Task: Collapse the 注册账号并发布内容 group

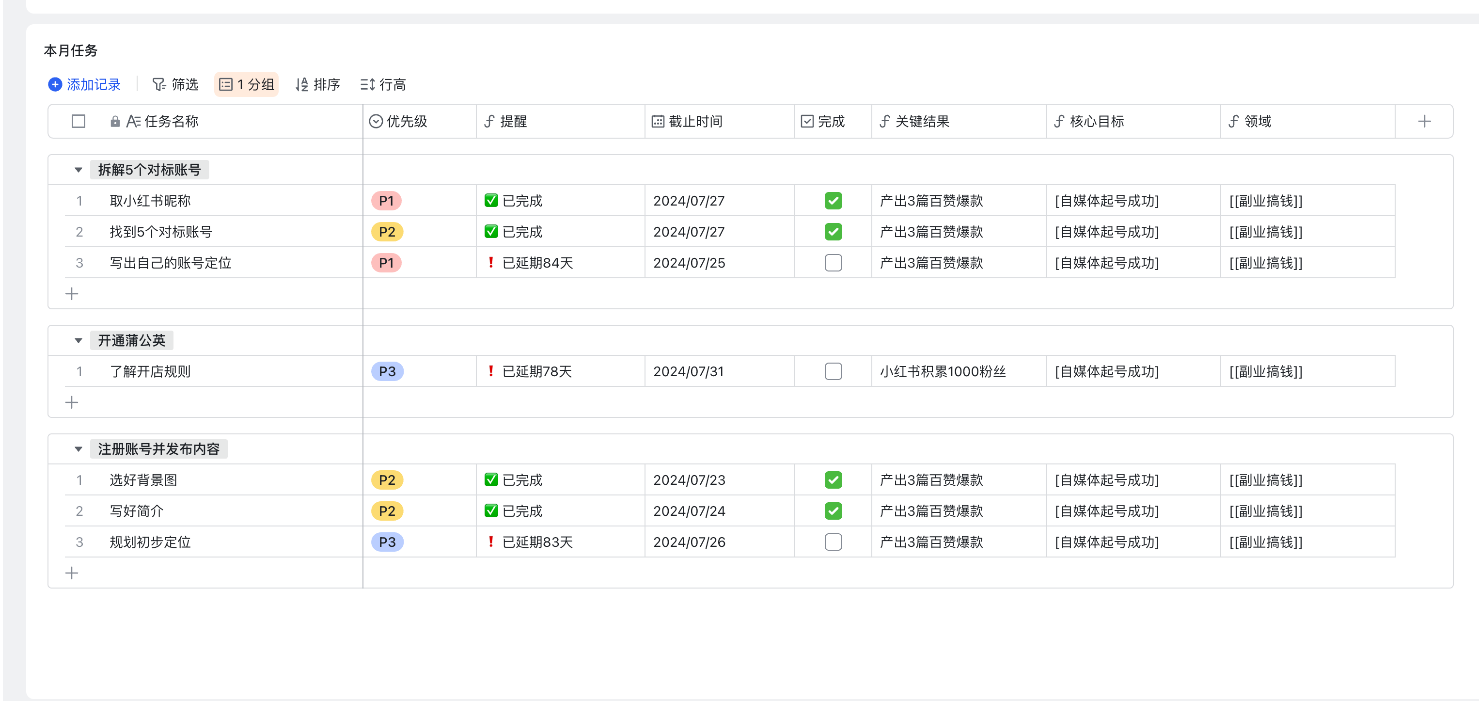Action: tap(79, 449)
